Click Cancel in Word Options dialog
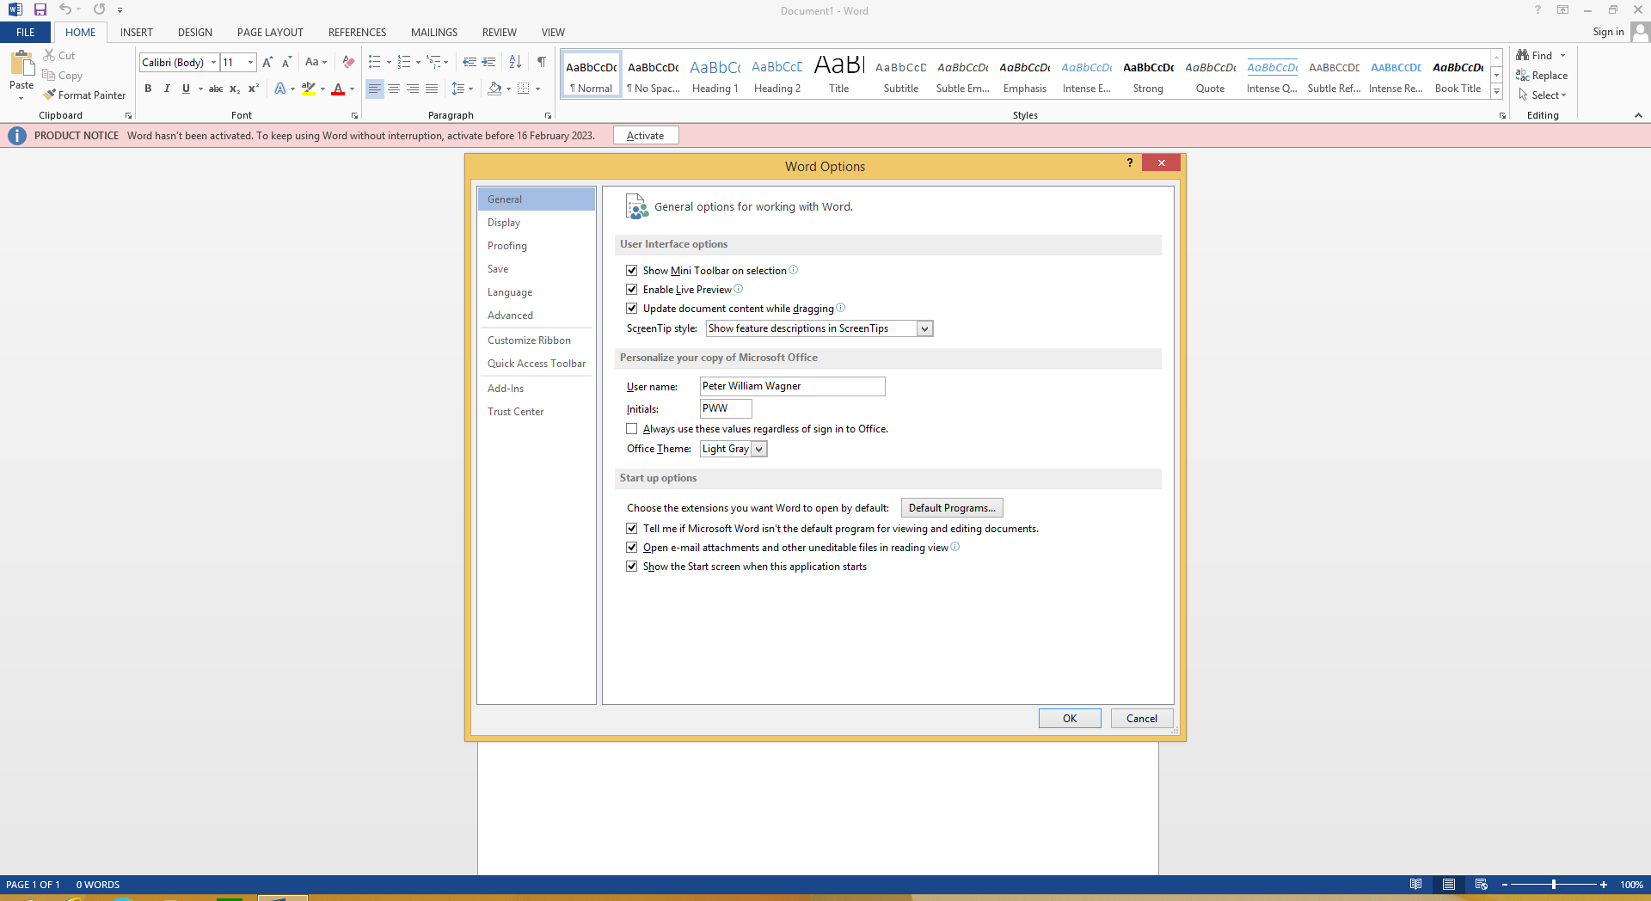The height and width of the screenshot is (901, 1651). (x=1142, y=719)
